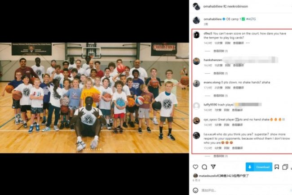Click the blue Download button
292x195 pixels.
point(259,167)
